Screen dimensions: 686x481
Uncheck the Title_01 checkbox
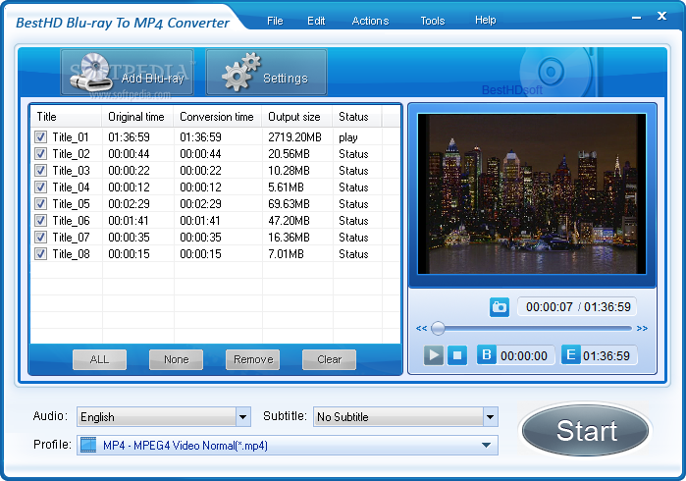[x=40, y=137]
